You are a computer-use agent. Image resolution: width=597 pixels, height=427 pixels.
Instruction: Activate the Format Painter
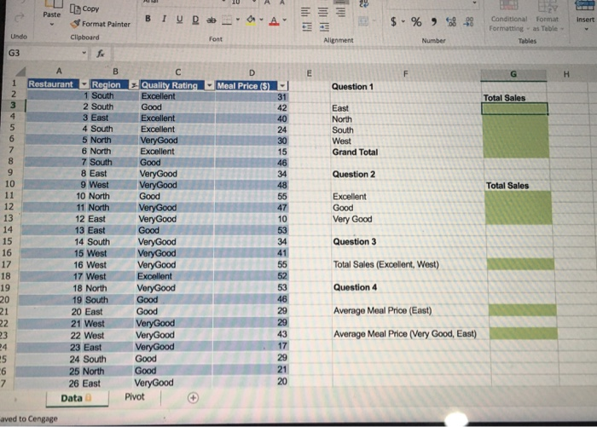[x=100, y=24]
